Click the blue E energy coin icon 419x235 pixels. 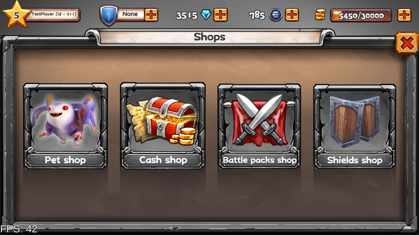[276, 15]
